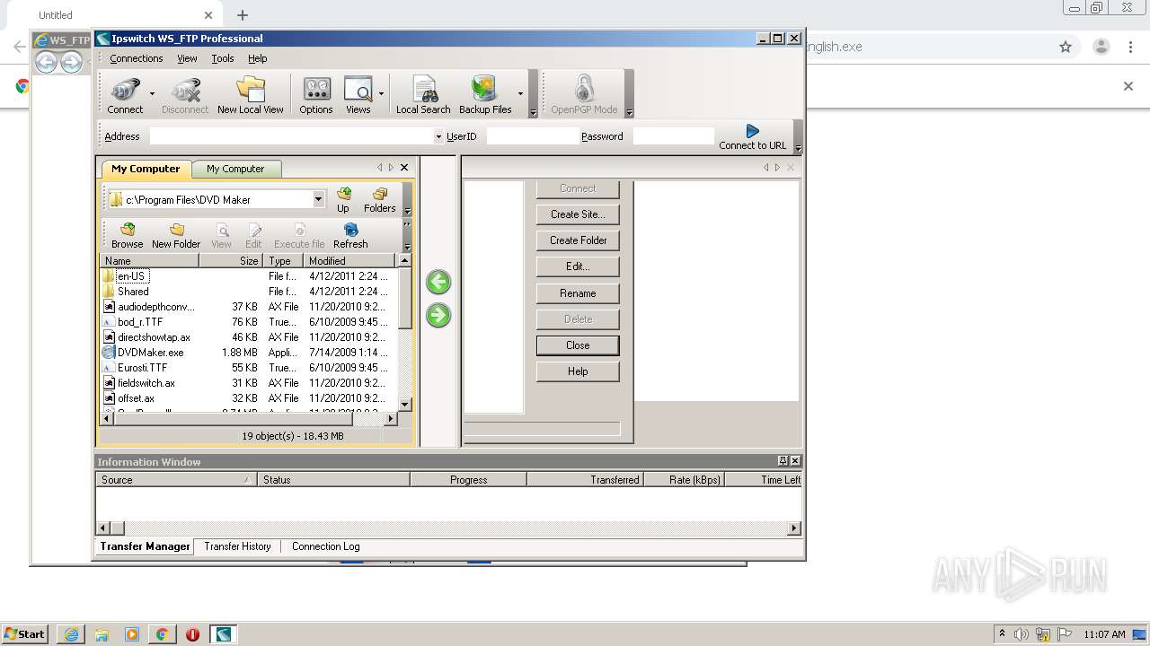Close the local My Computer pane
Viewport: 1150px width, 646px height.
point(404,168)
